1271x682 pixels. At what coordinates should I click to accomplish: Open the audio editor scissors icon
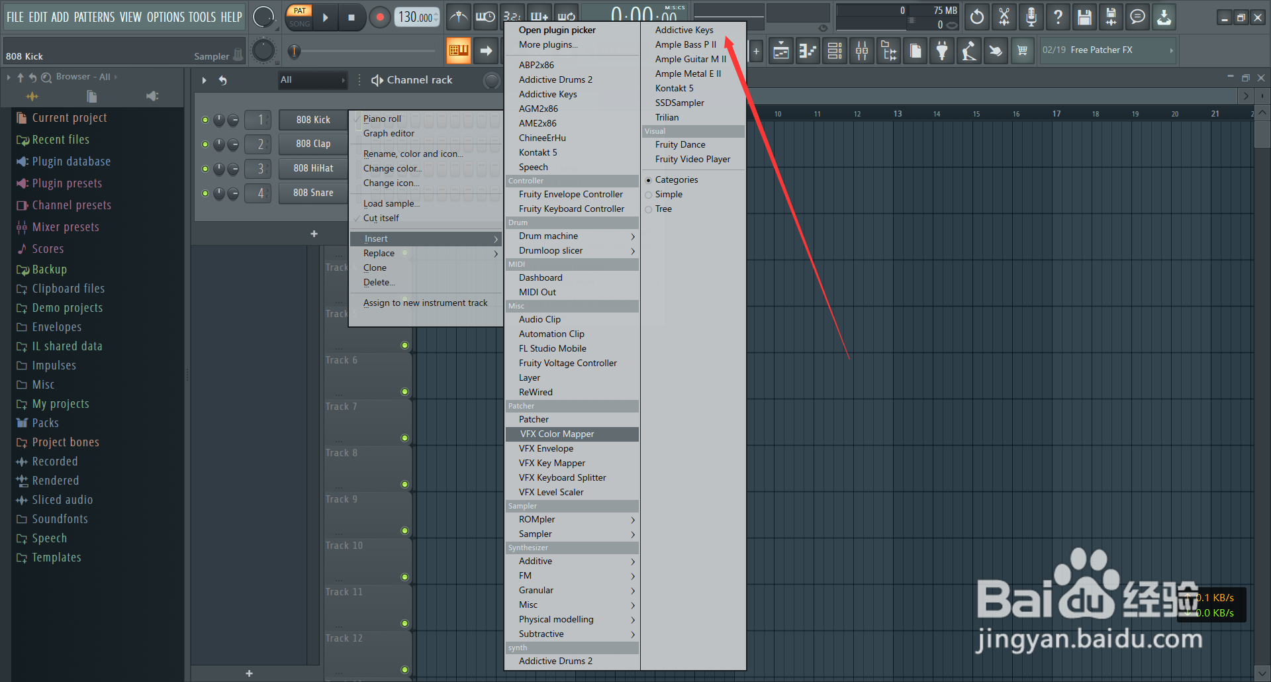pos(1004,17)
